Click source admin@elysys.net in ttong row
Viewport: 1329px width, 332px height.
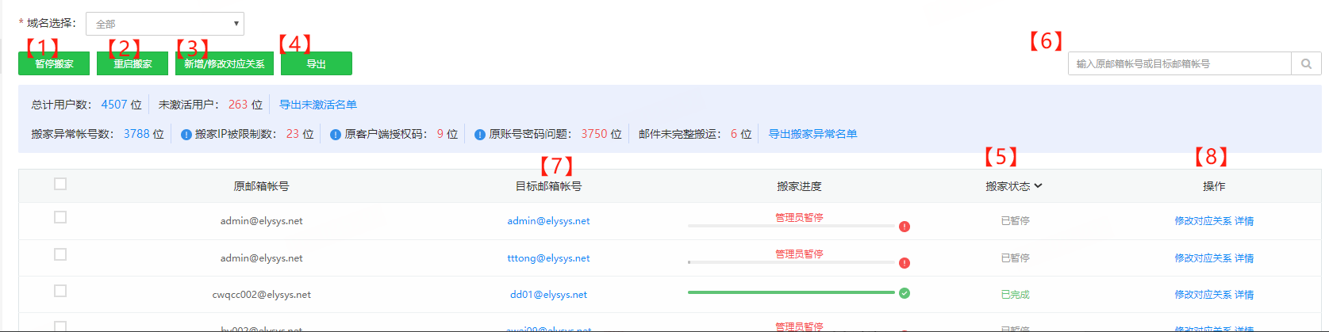tap(261, 258)
